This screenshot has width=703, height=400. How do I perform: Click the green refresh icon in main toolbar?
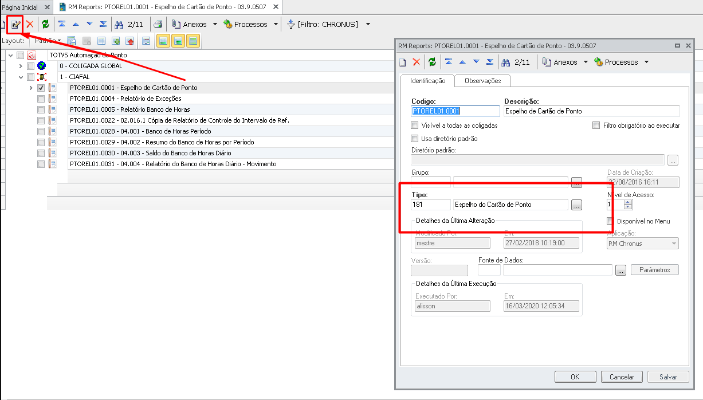coord(45,25)
